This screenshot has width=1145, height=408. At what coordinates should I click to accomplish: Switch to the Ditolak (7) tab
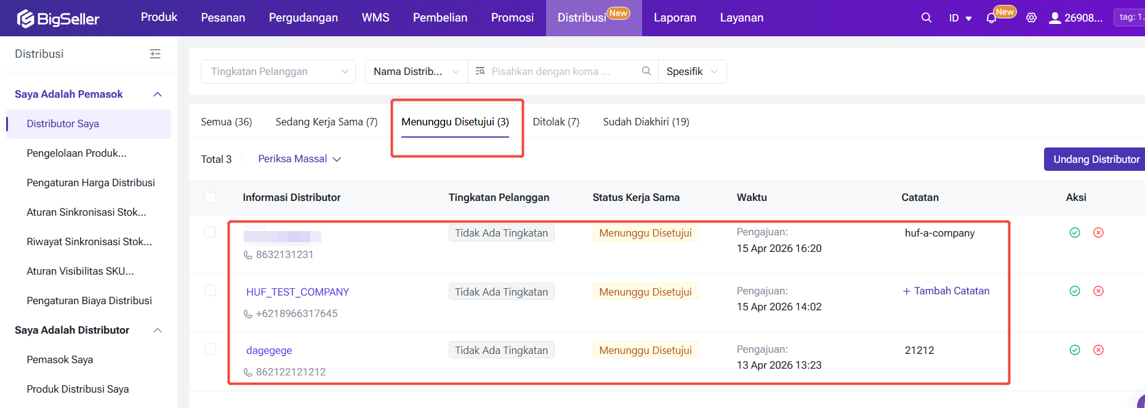coord(556,122)
